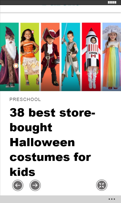Screen dimensions: 121x203
Task: Click the CANADA label on the rocket
Action: point(93,53)
